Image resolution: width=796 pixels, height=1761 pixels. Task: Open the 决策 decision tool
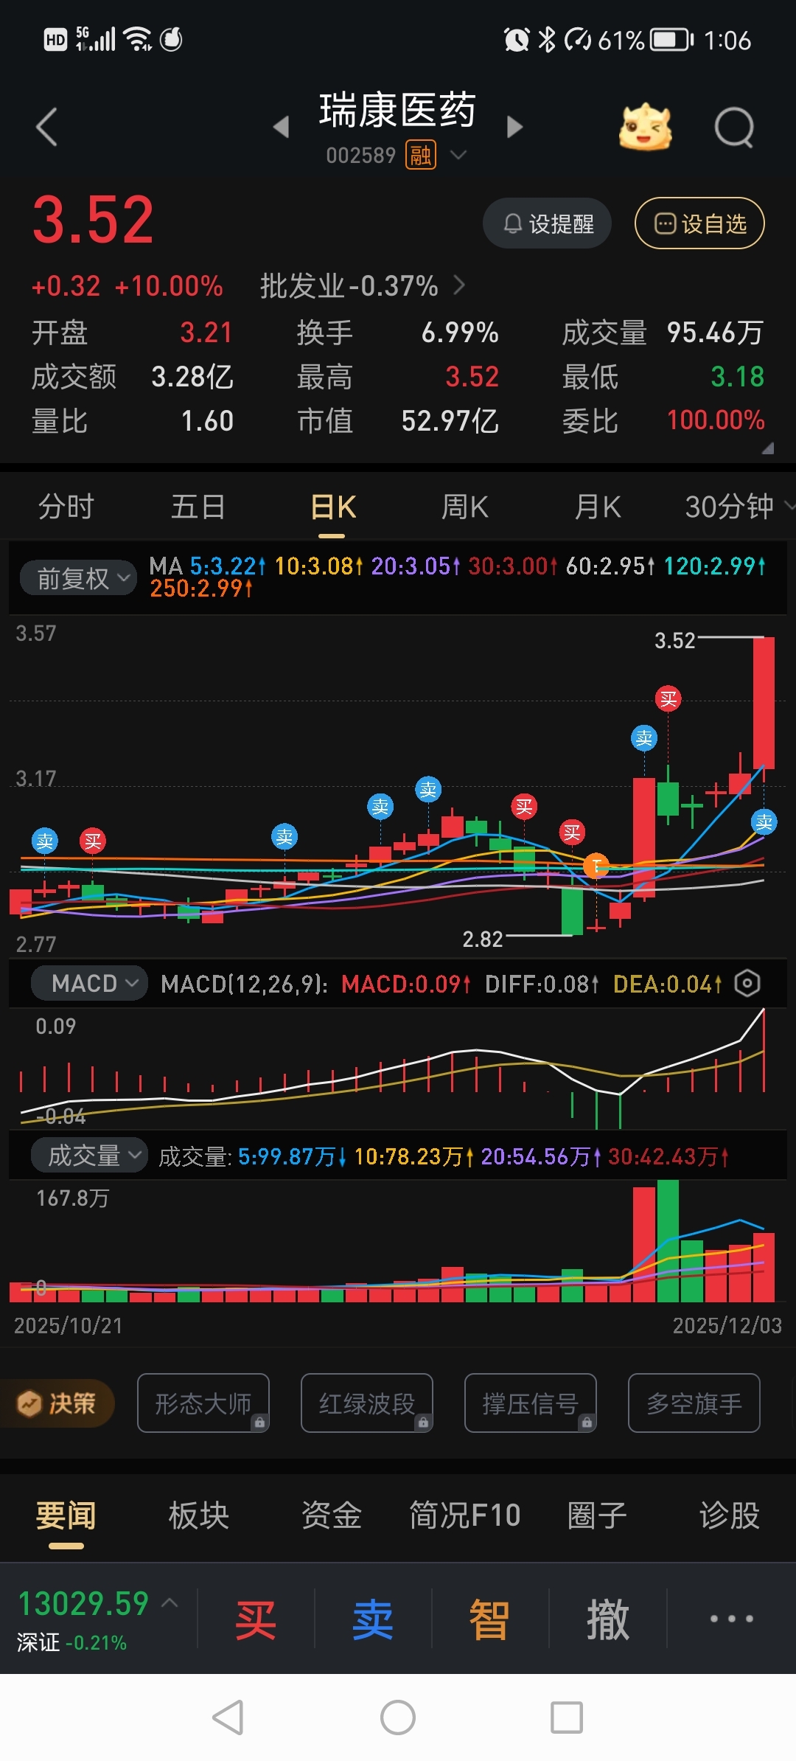[x=57, y=1403]
